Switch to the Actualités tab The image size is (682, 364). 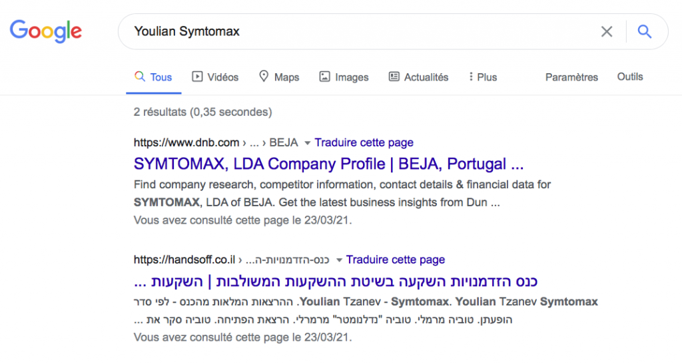click(418, 77)
